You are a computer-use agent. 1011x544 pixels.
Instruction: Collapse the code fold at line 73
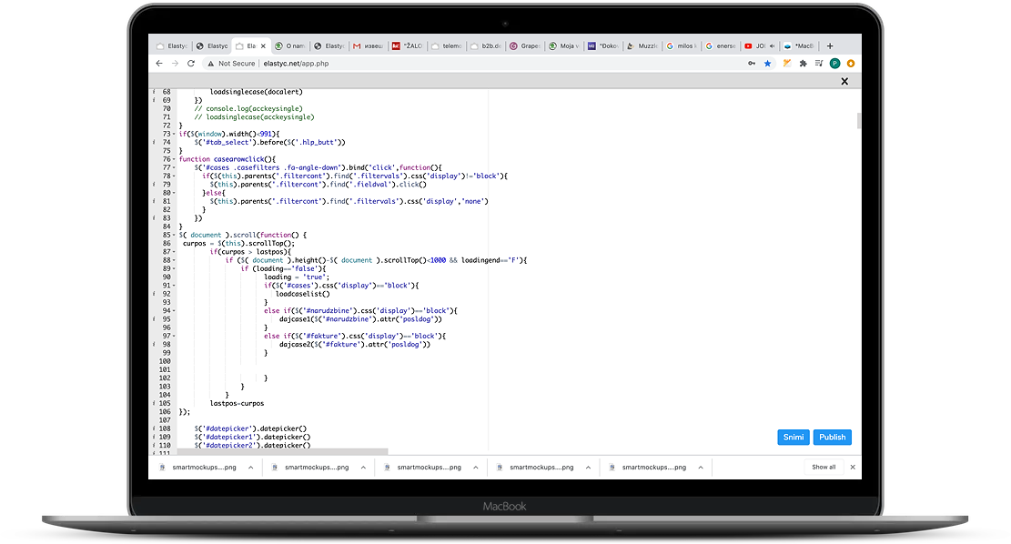click(174, 134)
